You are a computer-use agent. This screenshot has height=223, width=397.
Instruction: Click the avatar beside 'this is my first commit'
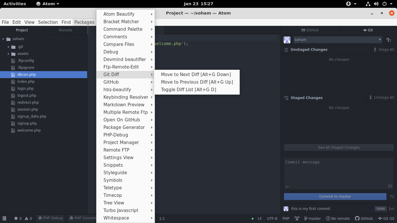tap(286, 208)
